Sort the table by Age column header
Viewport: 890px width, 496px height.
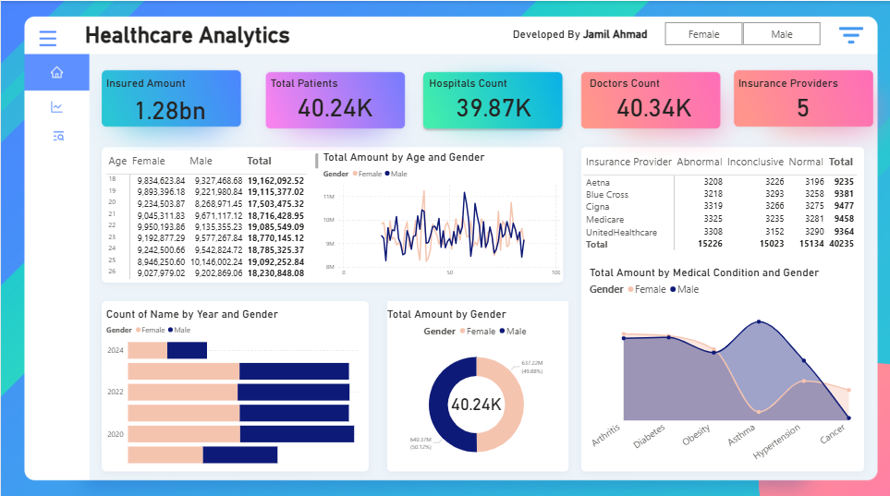pos(117,161)
